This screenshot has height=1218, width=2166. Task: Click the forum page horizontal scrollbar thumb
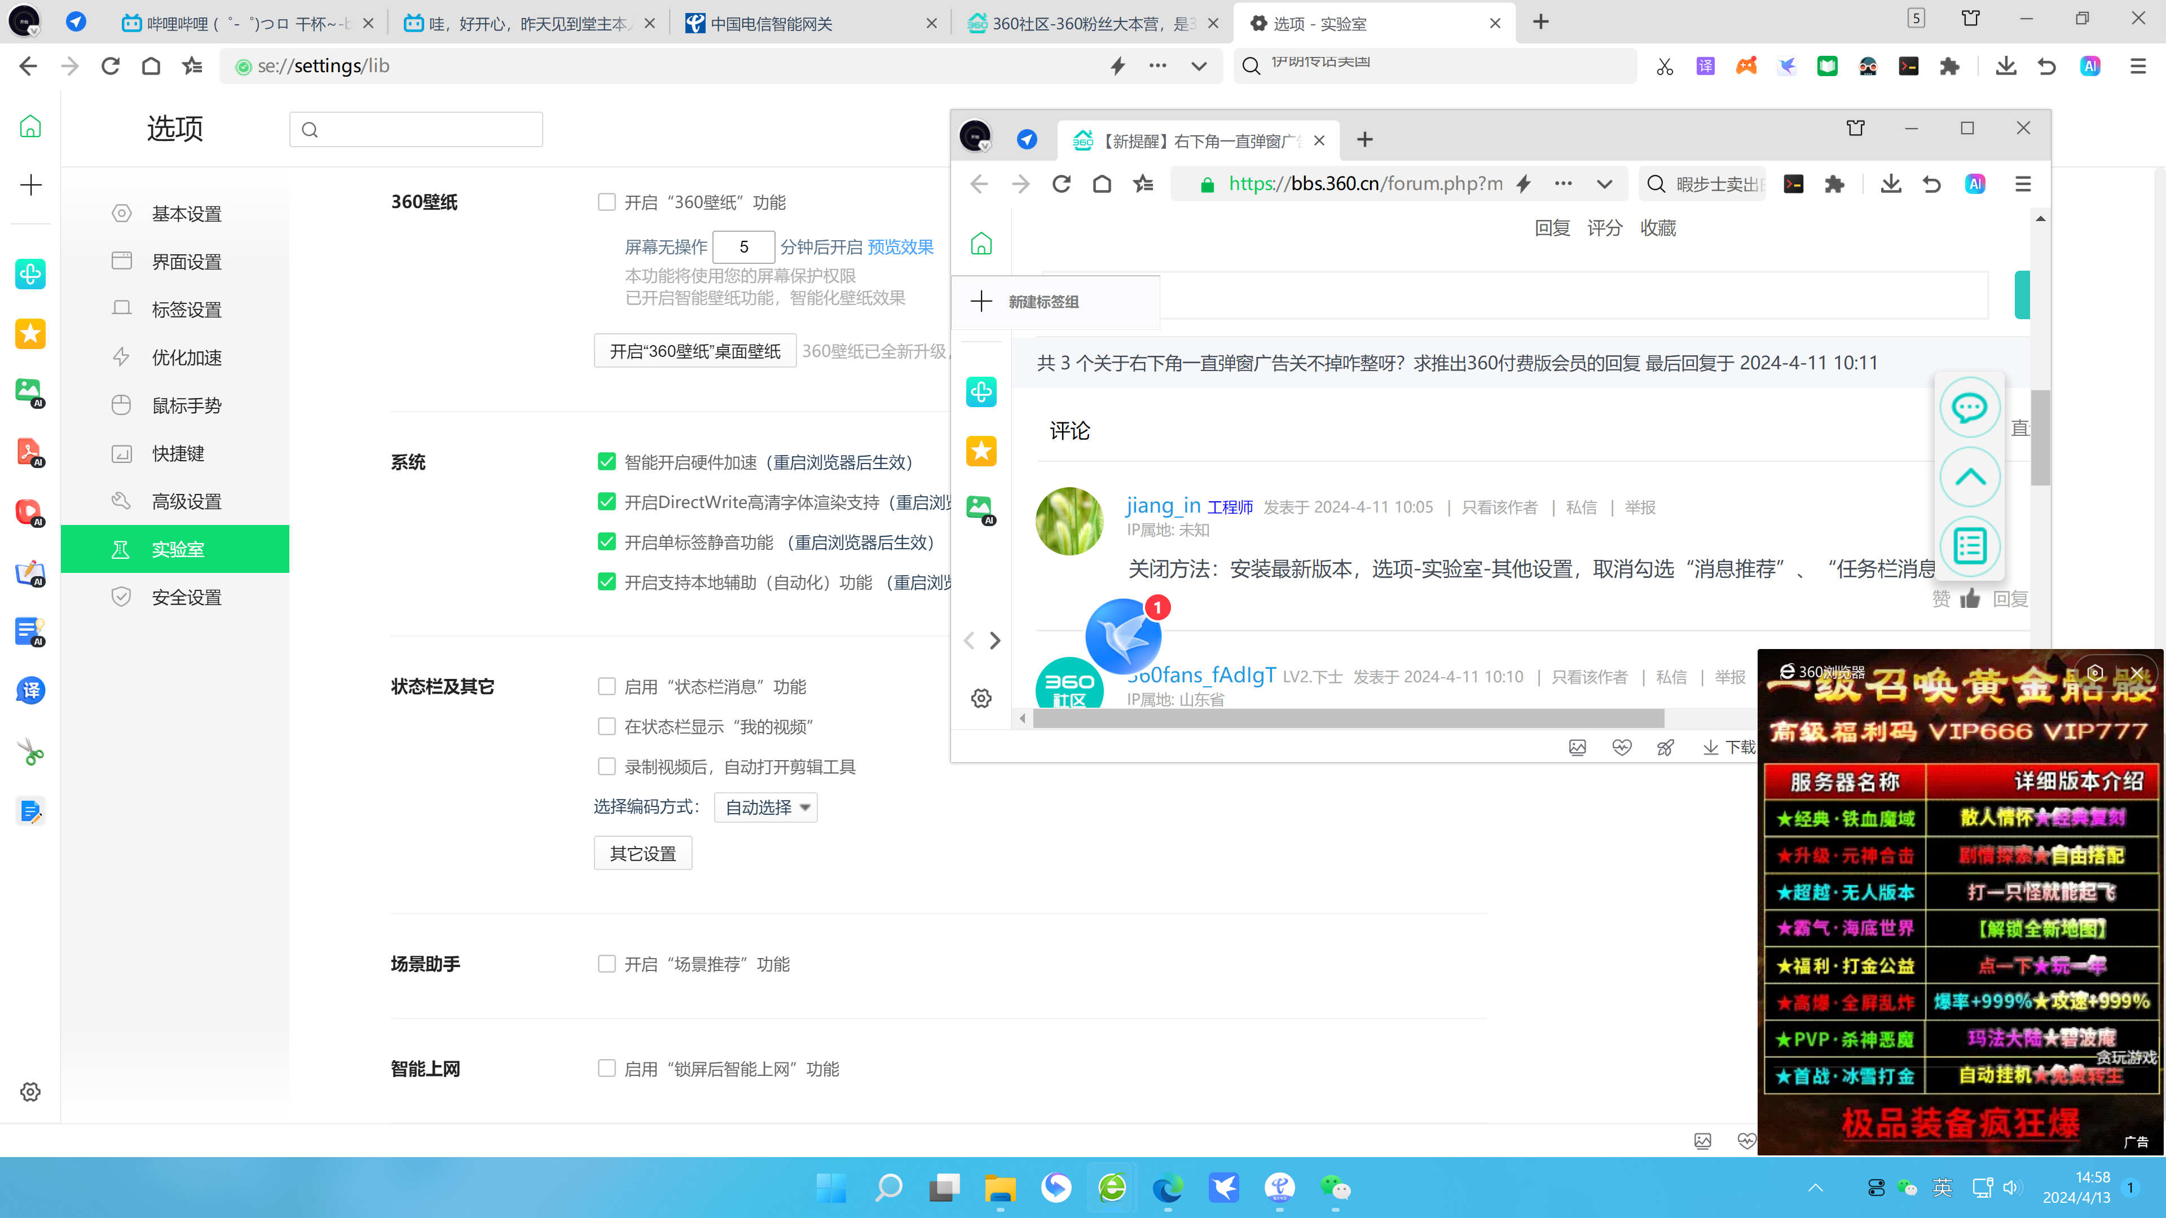point(1348,718)
